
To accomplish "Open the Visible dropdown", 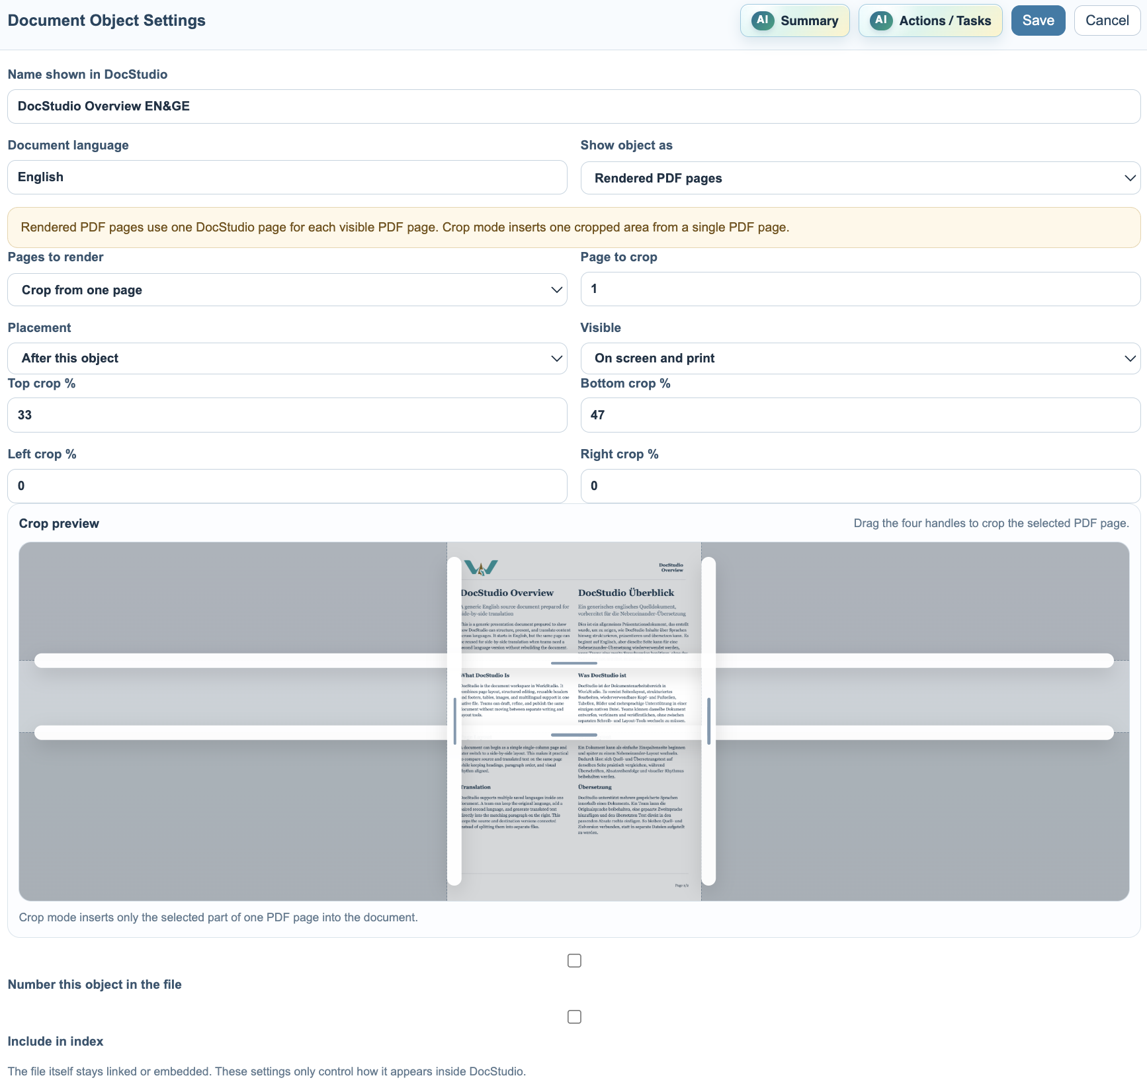I will pyautogui.click(x=860, y=358).
